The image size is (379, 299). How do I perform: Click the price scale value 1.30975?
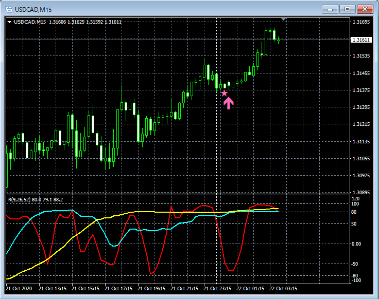[x=361, y=175]
